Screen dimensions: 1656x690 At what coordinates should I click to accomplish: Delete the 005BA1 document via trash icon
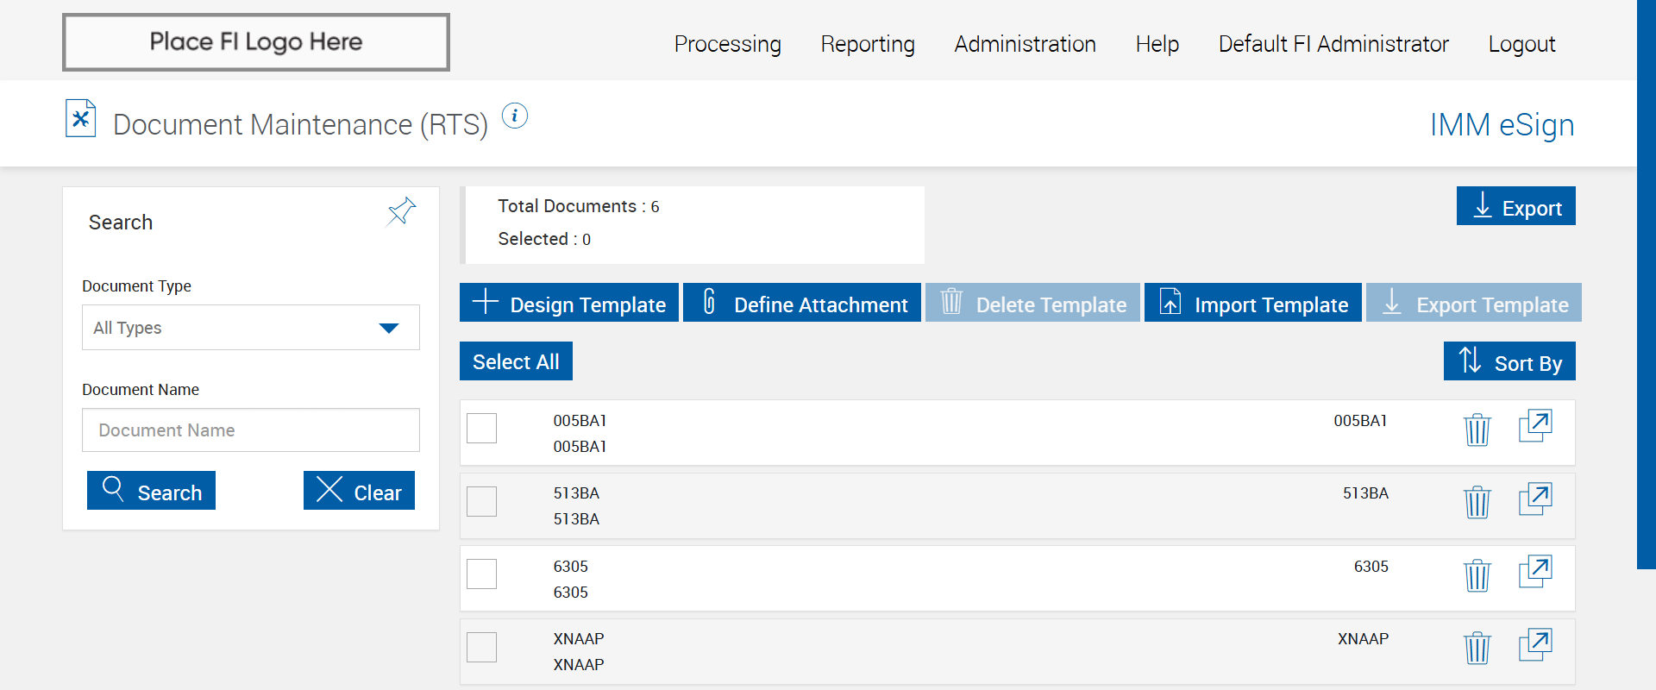point(1477,429)
